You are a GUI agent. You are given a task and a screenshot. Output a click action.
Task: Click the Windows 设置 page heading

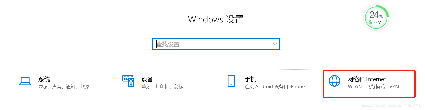216,19
